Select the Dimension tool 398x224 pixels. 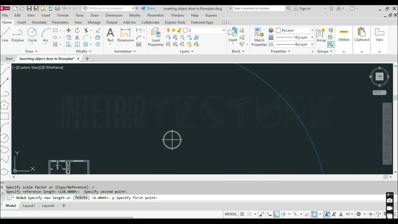point(126,35)
